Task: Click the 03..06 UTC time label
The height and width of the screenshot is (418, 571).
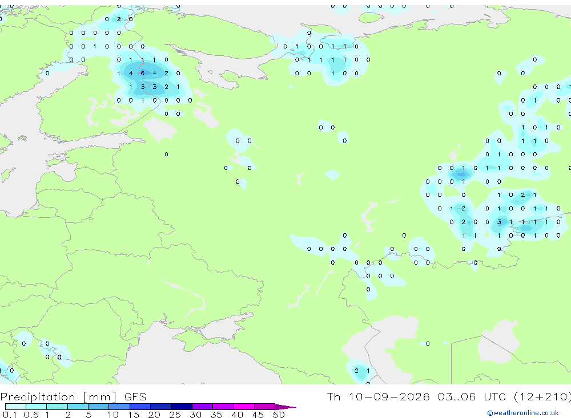Action: pyautogui.click(x=472, y=396)
